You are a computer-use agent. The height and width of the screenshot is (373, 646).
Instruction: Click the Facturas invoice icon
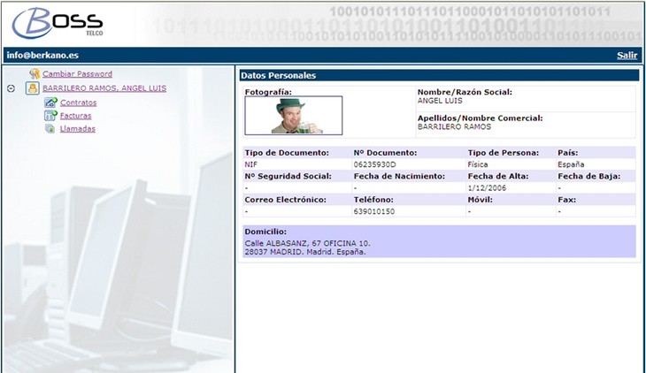[50, 116]
